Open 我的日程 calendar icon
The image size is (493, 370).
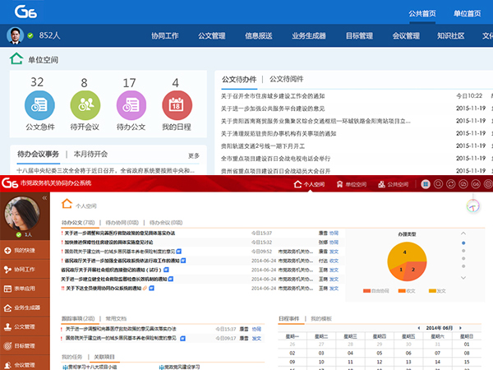pyautogui.click(x=176, y=104)
